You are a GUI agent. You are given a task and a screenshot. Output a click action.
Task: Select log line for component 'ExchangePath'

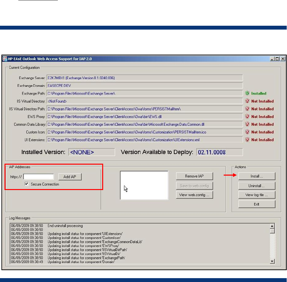(86, 258)
